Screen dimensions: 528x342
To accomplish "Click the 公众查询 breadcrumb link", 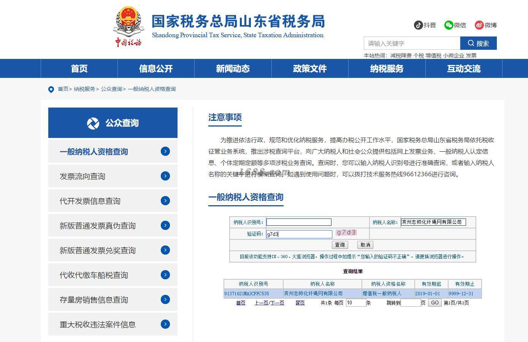I will [x=111, y=89].
